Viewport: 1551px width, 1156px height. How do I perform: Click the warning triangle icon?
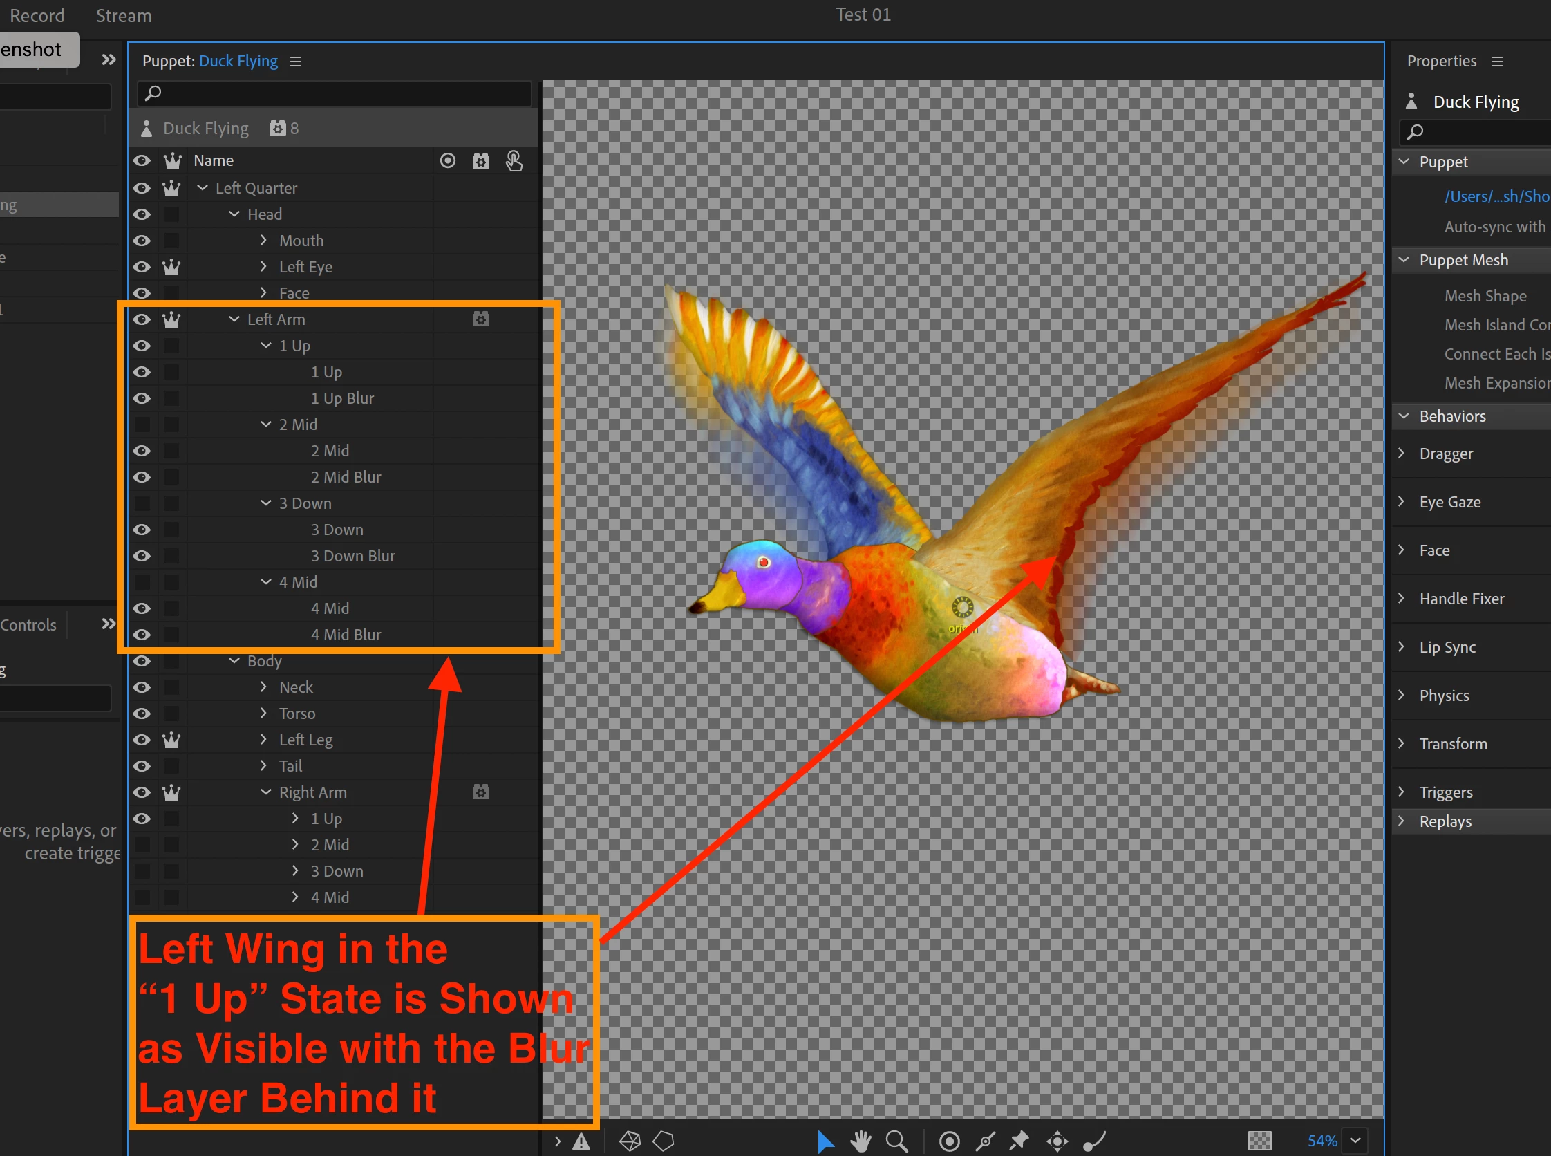click(581, 1142)
